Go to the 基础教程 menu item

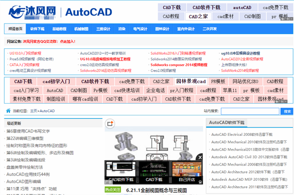click(x=59, y=29)
